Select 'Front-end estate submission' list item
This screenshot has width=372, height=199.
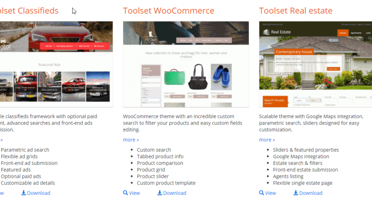(305, 170)
